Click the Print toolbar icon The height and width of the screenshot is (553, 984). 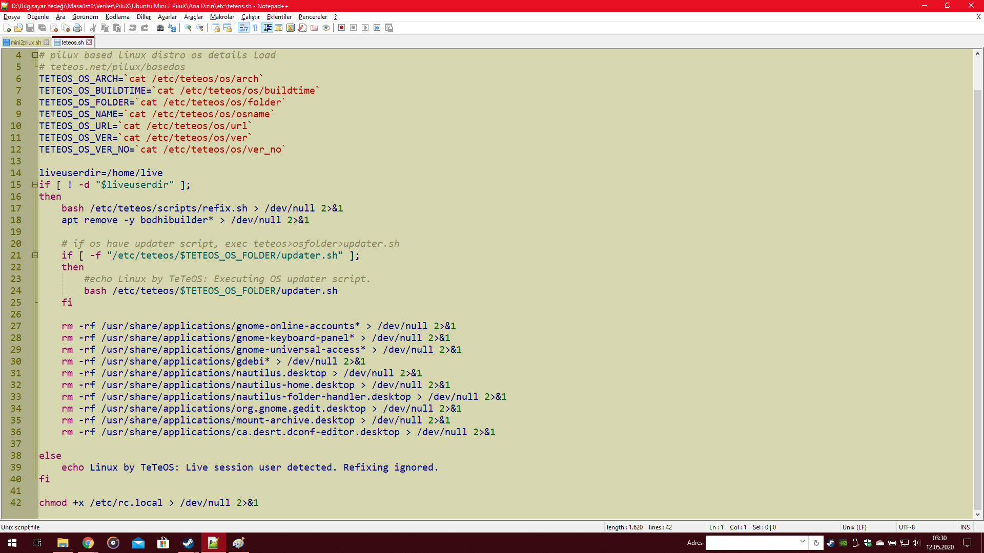(77, 28)
